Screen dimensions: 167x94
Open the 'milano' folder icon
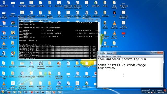point(105,3)
